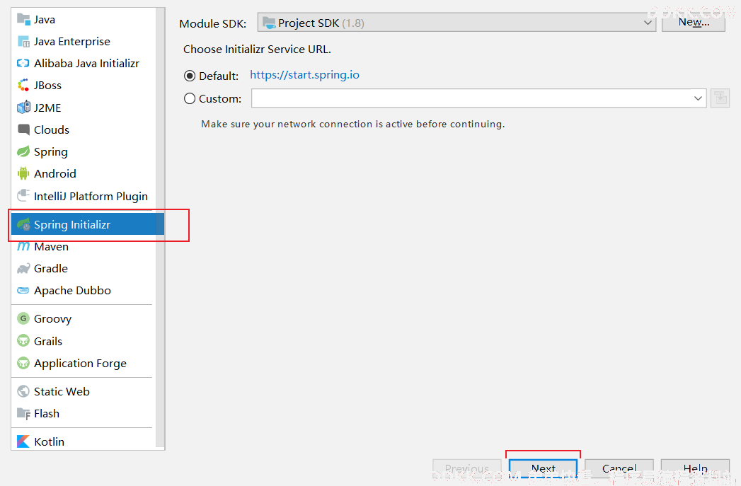Click the Application Forge icon
The image size is (741, 486).
point(23,363)
